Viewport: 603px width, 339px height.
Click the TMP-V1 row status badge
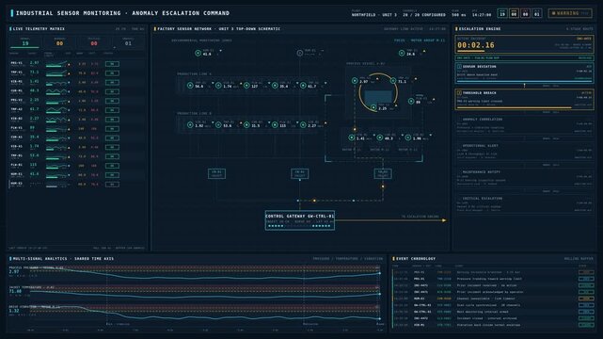click(112, 73)
